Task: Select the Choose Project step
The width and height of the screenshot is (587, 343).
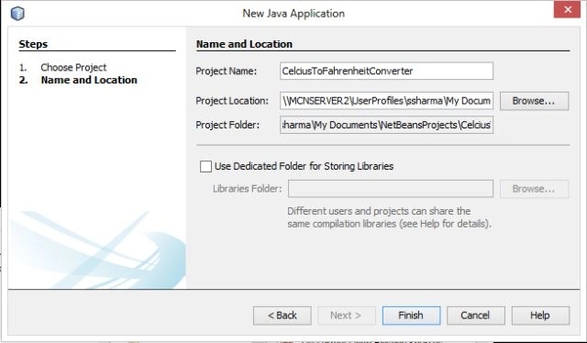Action: pos(73,67)
